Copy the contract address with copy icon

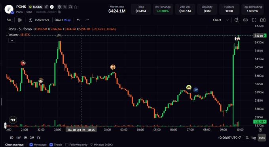59,12
